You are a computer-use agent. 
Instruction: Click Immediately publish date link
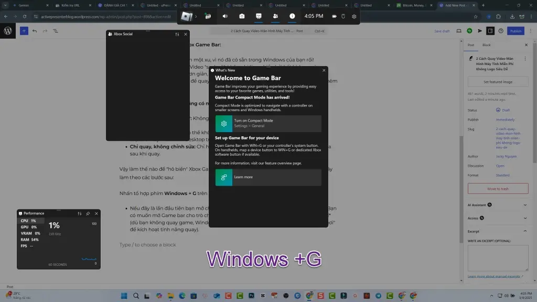tap(505, 120)
